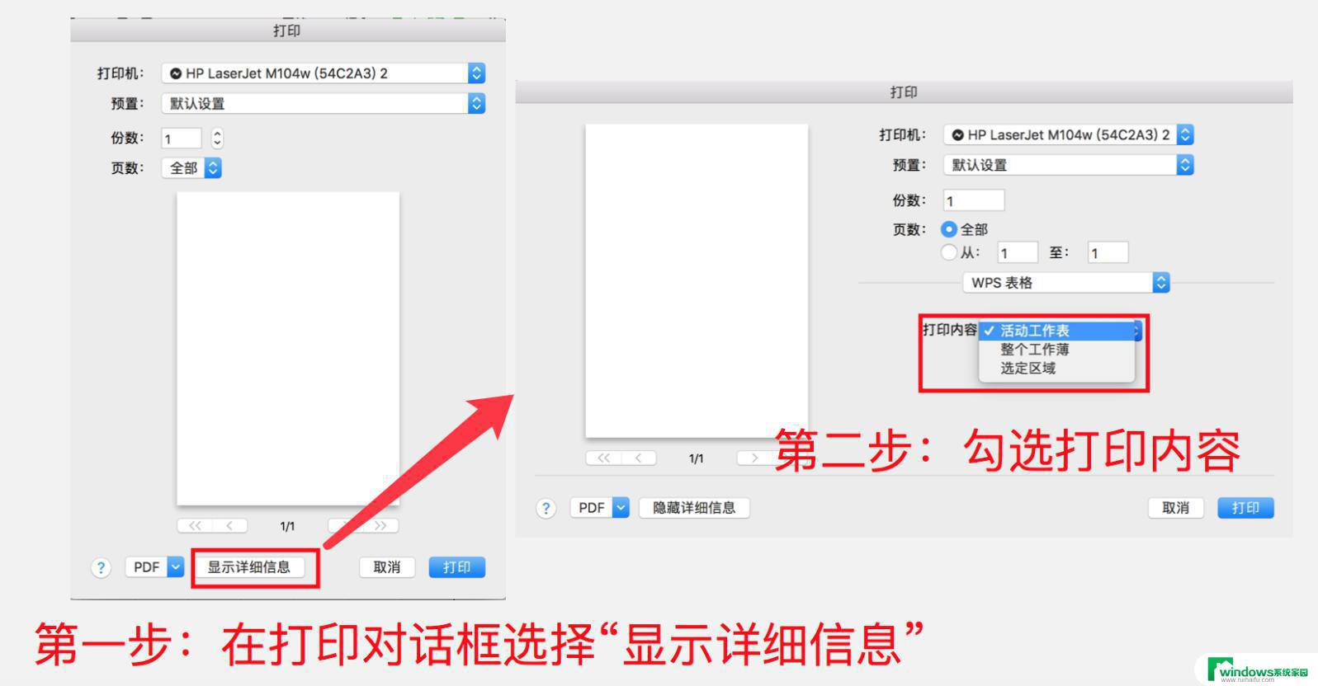Click the 从 start page field

1017,253
